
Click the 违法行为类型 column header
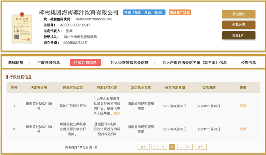coord(73,88)
